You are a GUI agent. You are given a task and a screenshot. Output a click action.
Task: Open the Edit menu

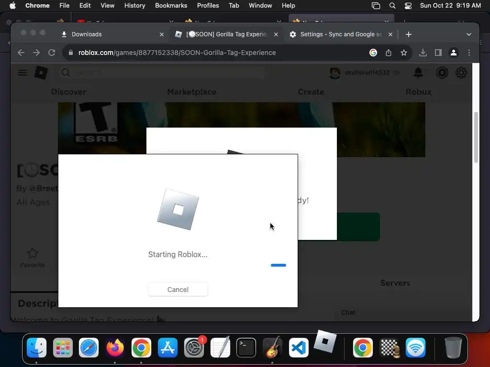[x=85, y=6]
